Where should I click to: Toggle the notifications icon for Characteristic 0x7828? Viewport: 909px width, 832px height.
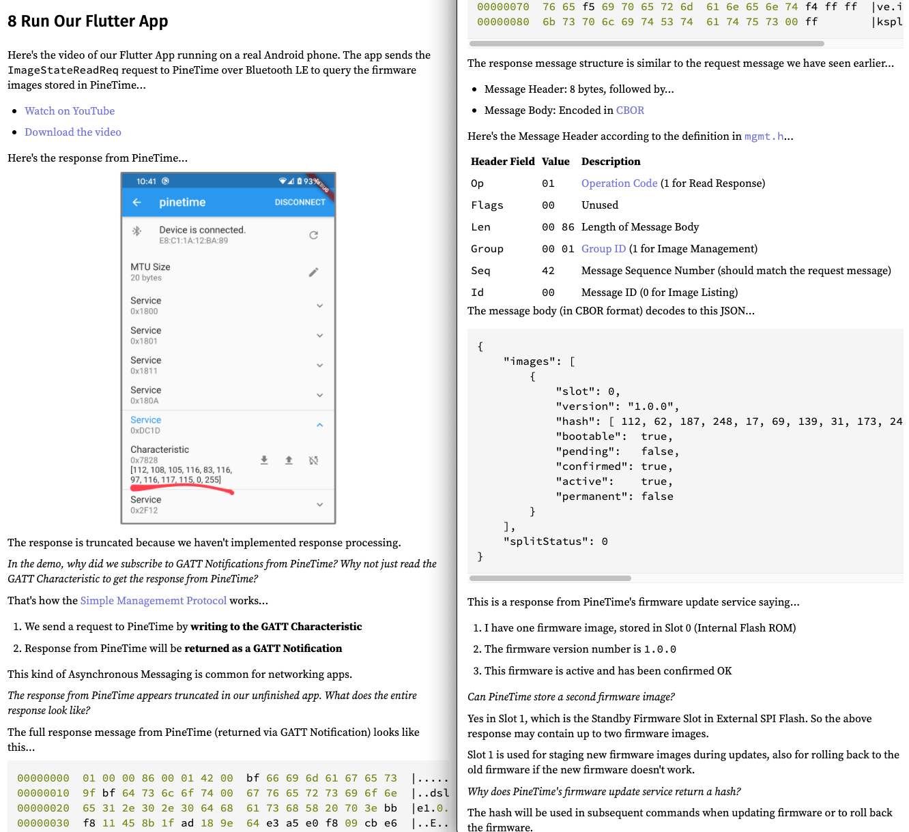click(313, 460)
